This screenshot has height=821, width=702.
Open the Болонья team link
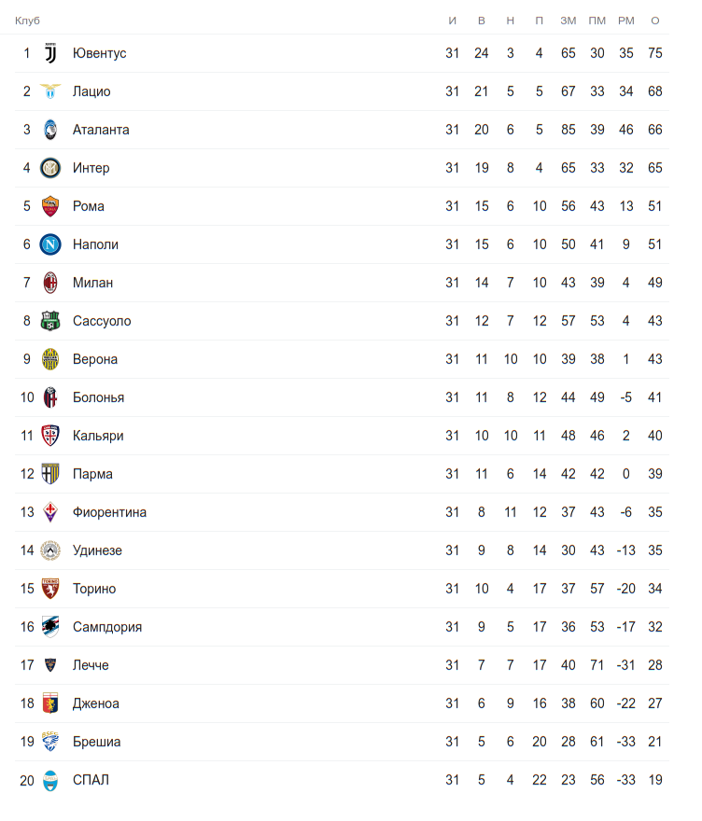coord(98,397)
